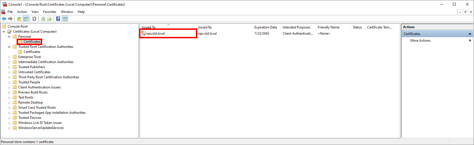Toggle Show/Hide Action Pane button
The image size is (474, 145).
(65, 19)
